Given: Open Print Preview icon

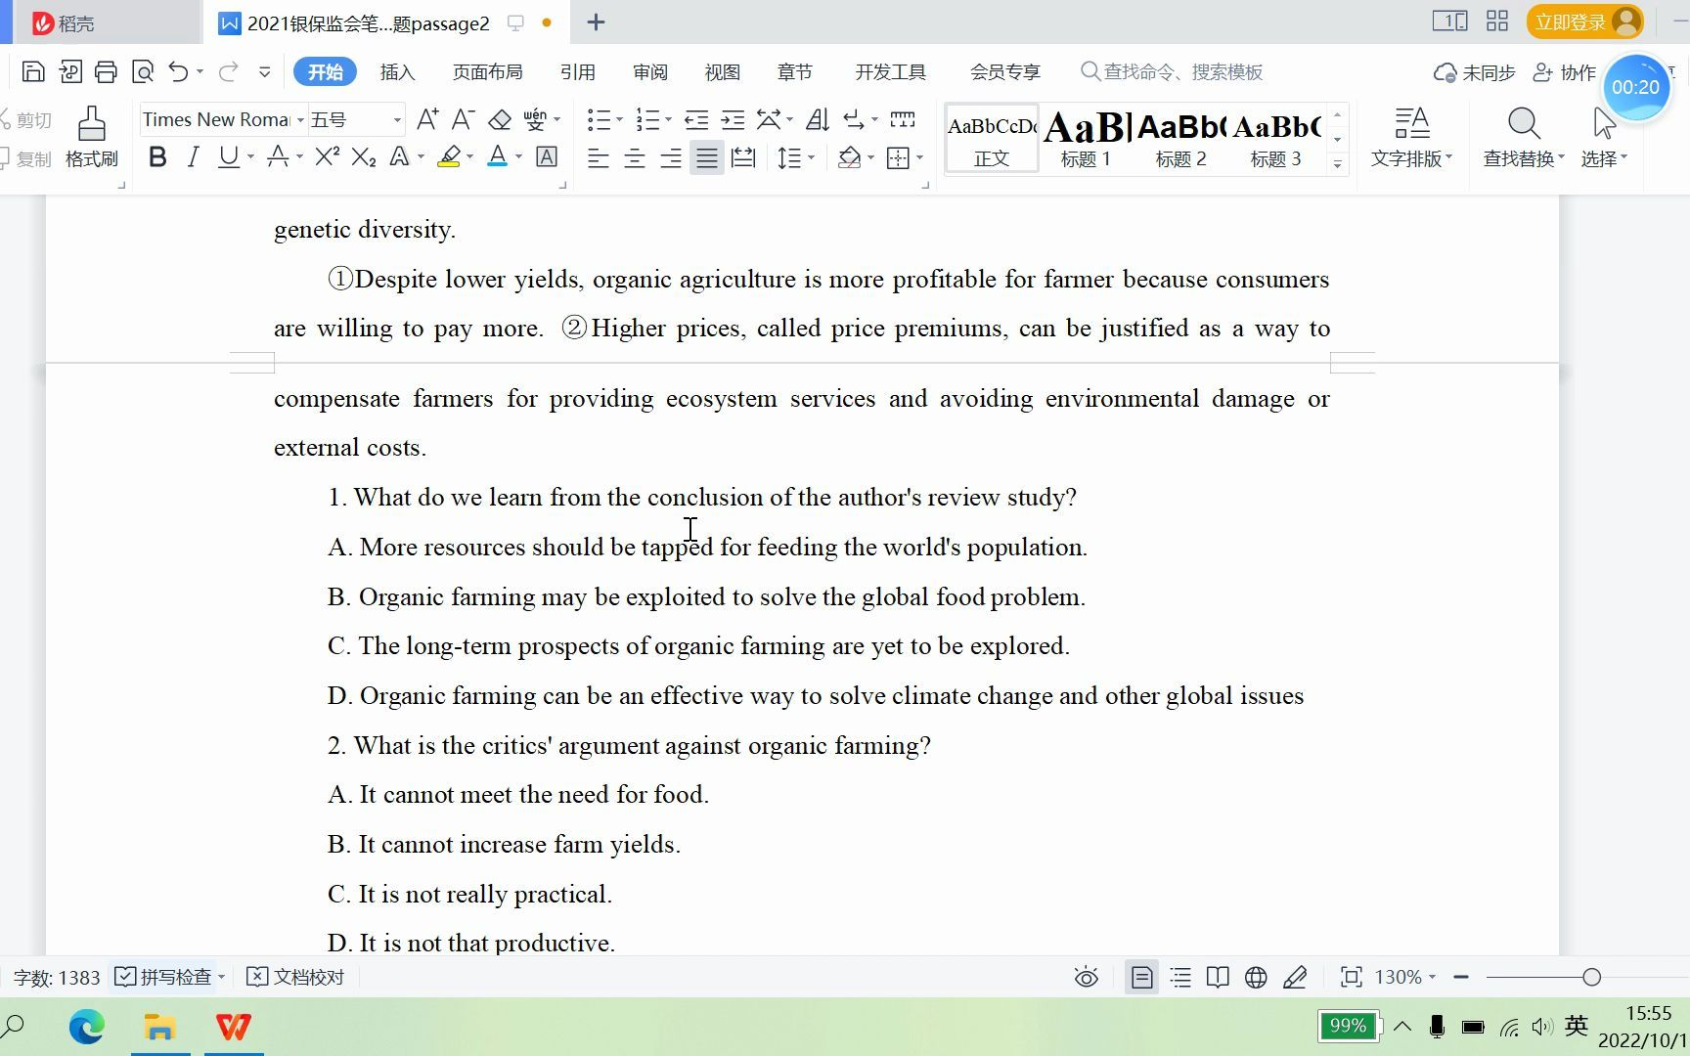Looking at the screenshot, I should [x=143, y=71].
